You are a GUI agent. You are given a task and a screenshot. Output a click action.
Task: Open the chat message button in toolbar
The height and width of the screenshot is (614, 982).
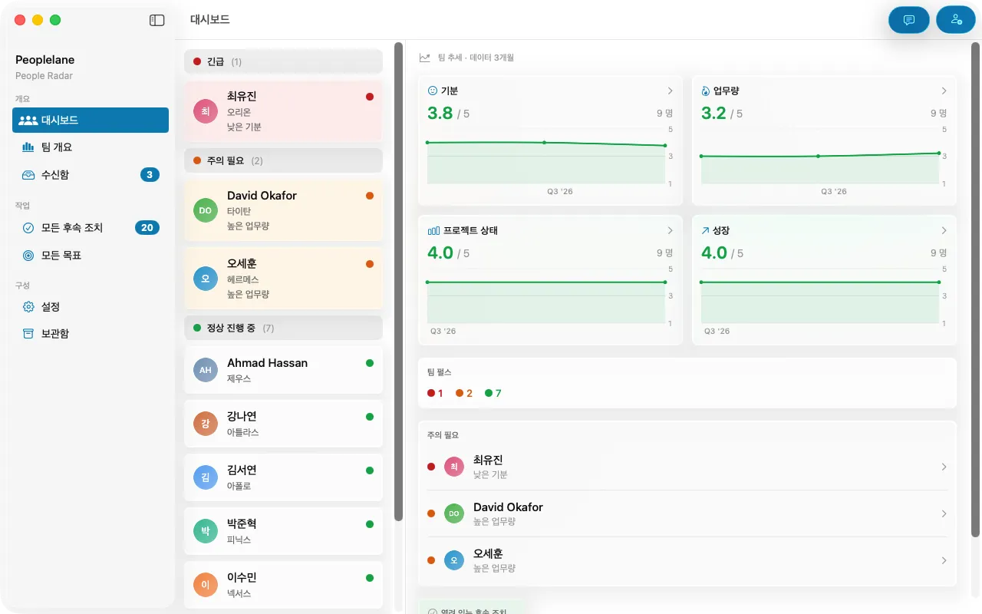[x=909, y=20]
